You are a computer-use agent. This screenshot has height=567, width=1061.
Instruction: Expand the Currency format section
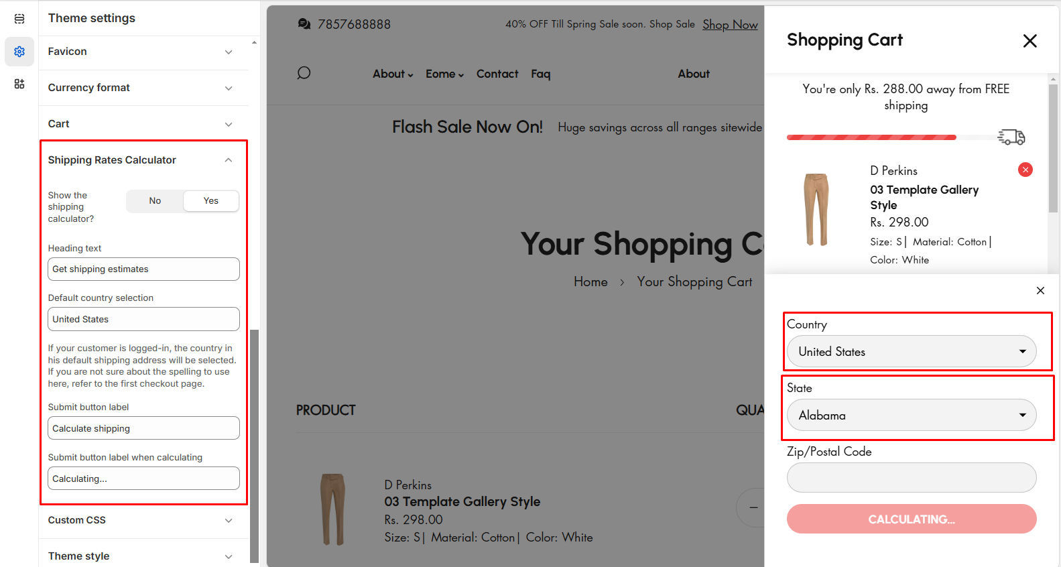[x=143, y=88]
